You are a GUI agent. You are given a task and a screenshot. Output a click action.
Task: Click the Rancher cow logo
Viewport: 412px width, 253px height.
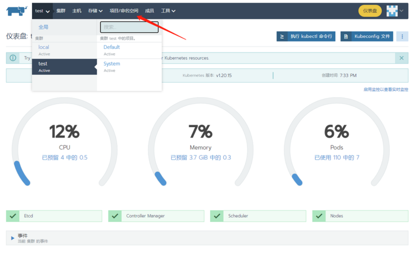click(x=17, y=11)
